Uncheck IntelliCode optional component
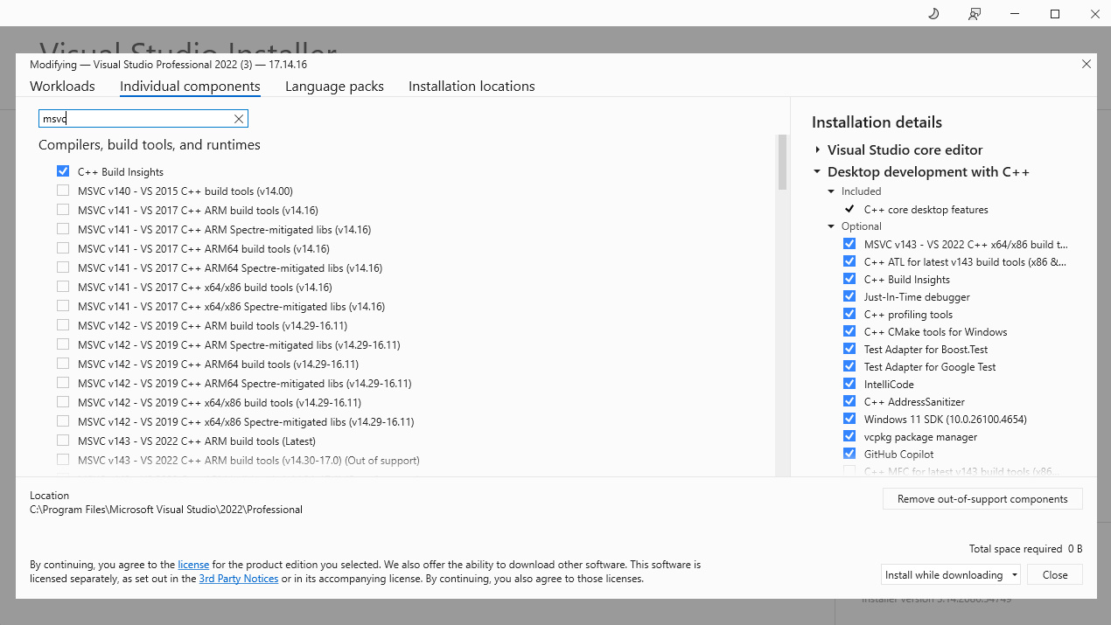Viewport: 1111px width, 625px height. 849,384
